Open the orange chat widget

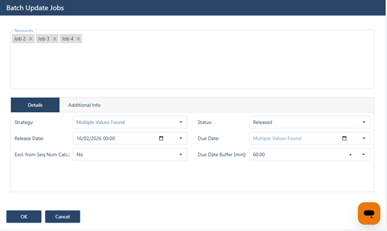pos(369,213)
